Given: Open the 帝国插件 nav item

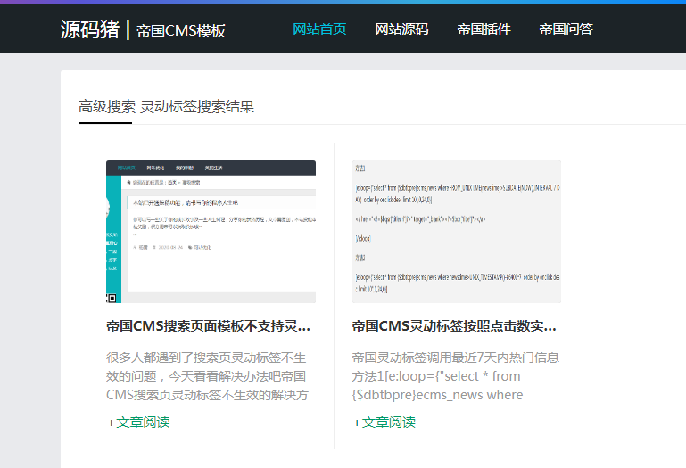Looking at the screenshot, I should 484,29.
